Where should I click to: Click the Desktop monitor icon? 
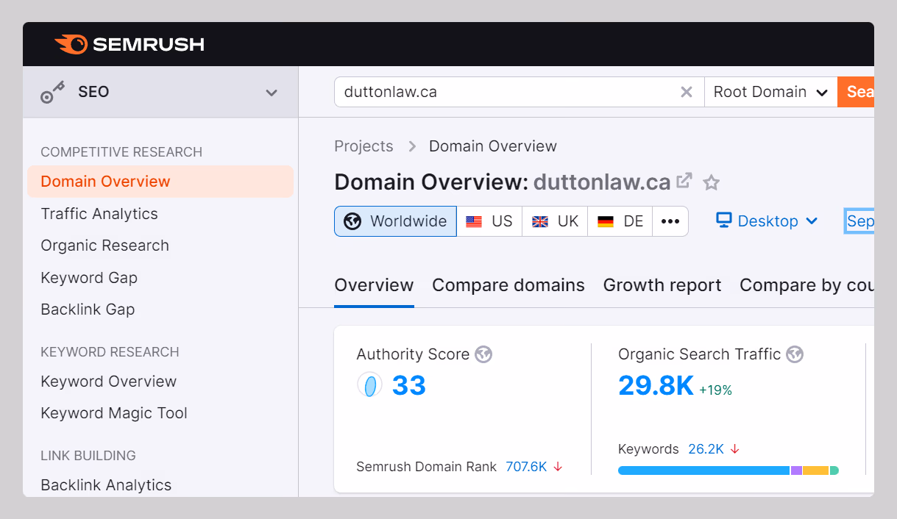724,221
